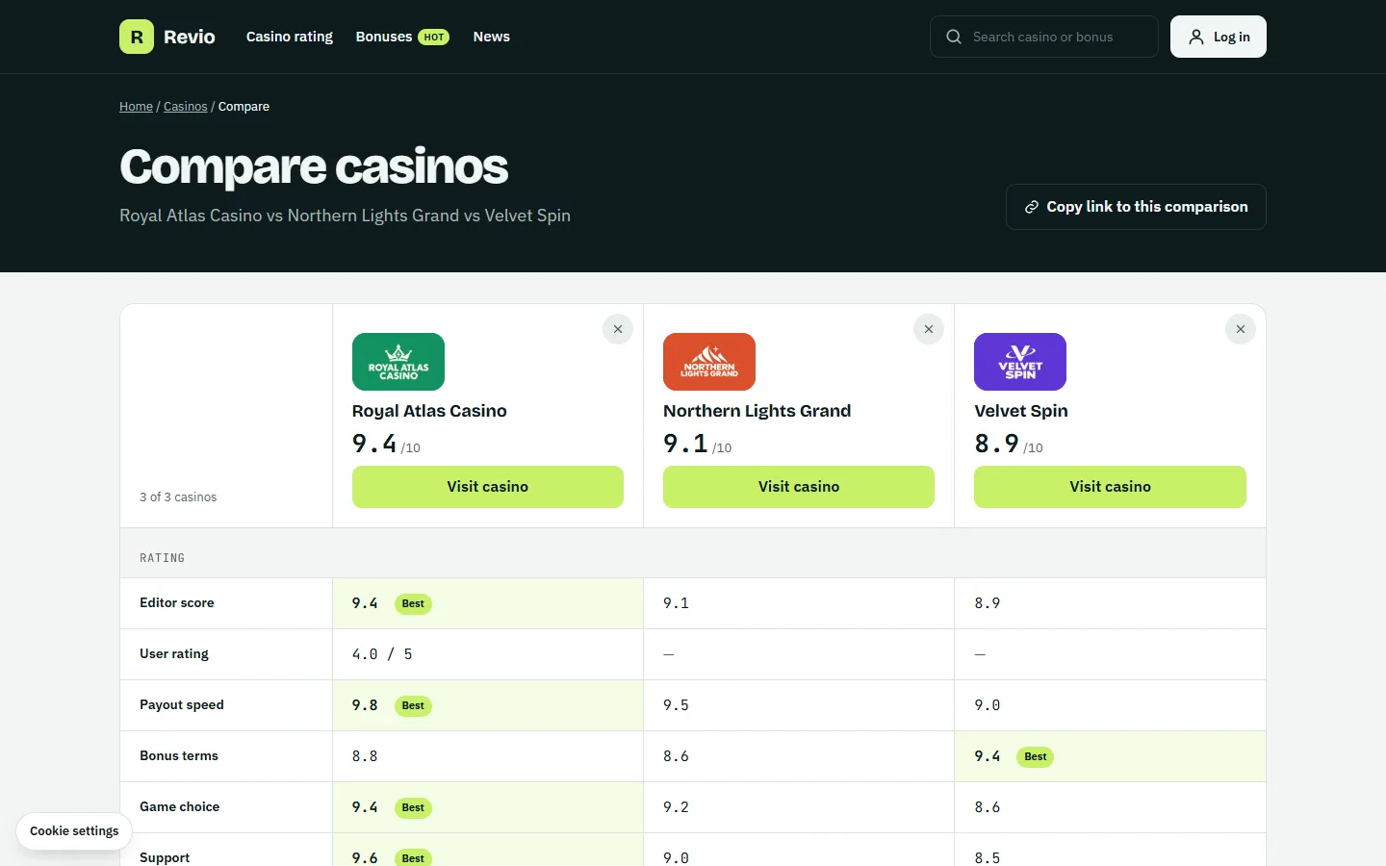1386x866 pixels.
Task: Click the Bonus terms row label
Action: [179, 756]
